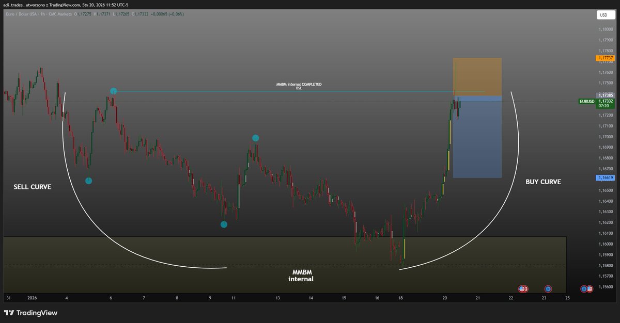The height and width of the screenshot is (323, 620).
Task: Select the olive MMBM internal rectangle zone
Action: pyautogui.click(x=284, y=264)
